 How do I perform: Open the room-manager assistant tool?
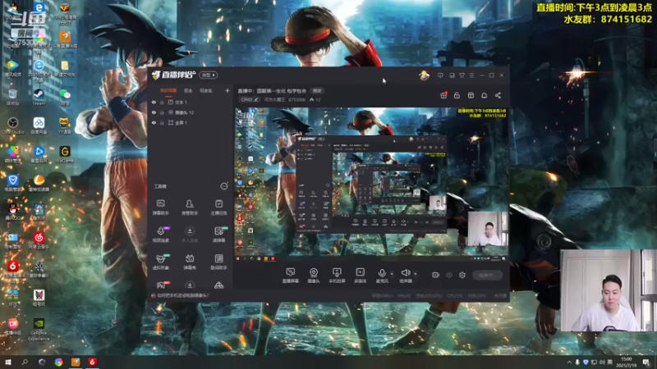(x=190, y=207)
